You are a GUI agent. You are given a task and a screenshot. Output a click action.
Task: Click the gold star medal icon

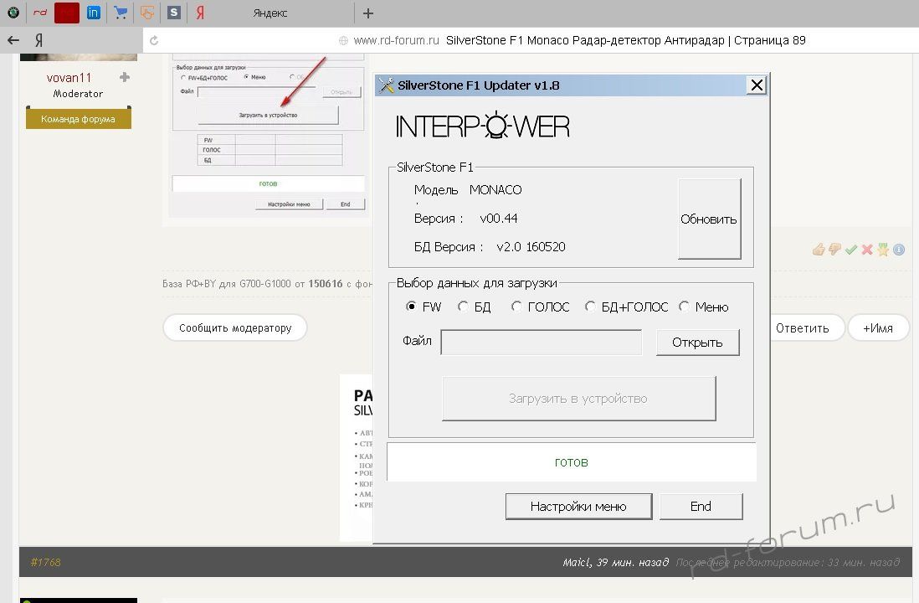click(x=882, y=250)
